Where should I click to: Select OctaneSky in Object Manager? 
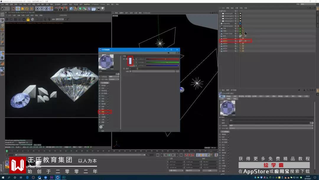click(x=226, y=24)
